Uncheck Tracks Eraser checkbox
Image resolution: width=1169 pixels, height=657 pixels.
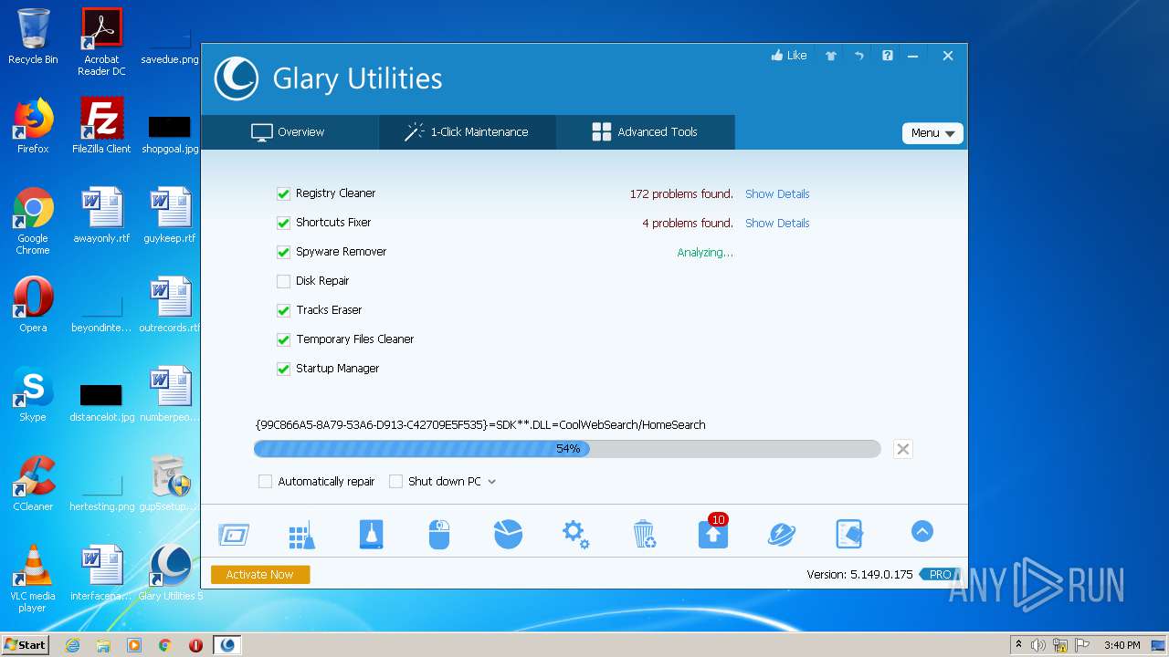pos(283,310)
